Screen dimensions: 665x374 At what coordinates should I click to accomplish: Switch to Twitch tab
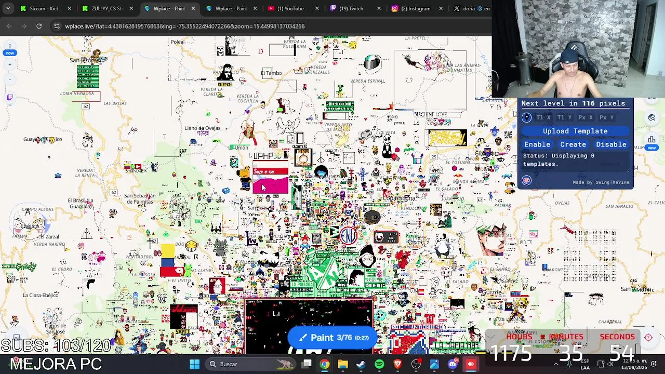point(355,8)
